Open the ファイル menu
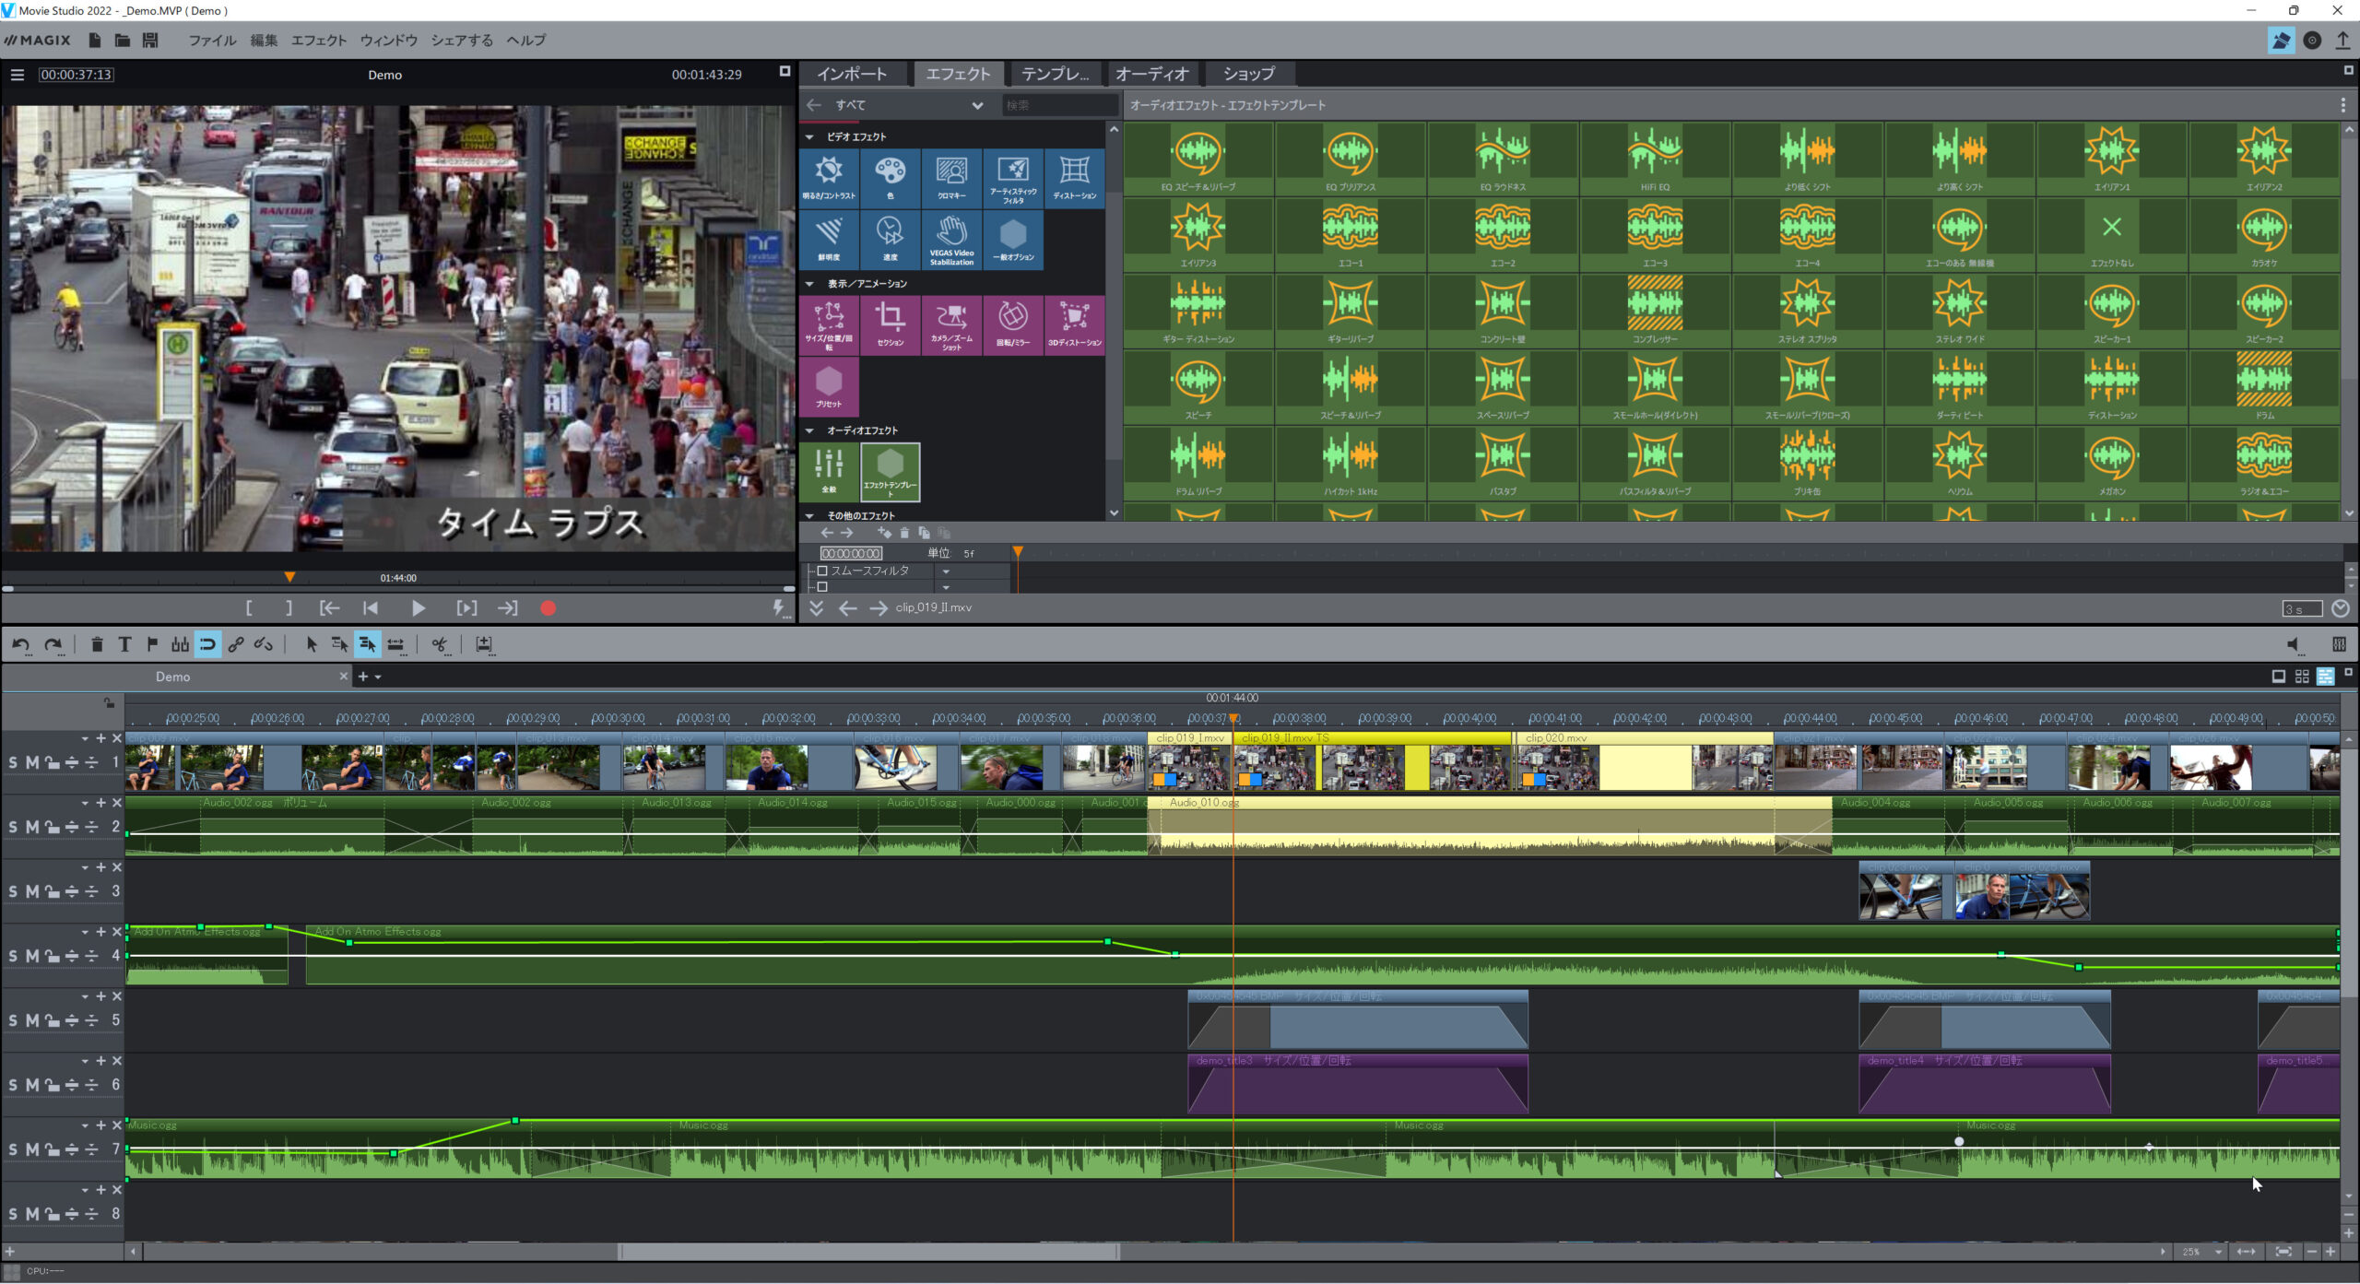This screenshot has height=1284, width=2360. pos(212,41)
